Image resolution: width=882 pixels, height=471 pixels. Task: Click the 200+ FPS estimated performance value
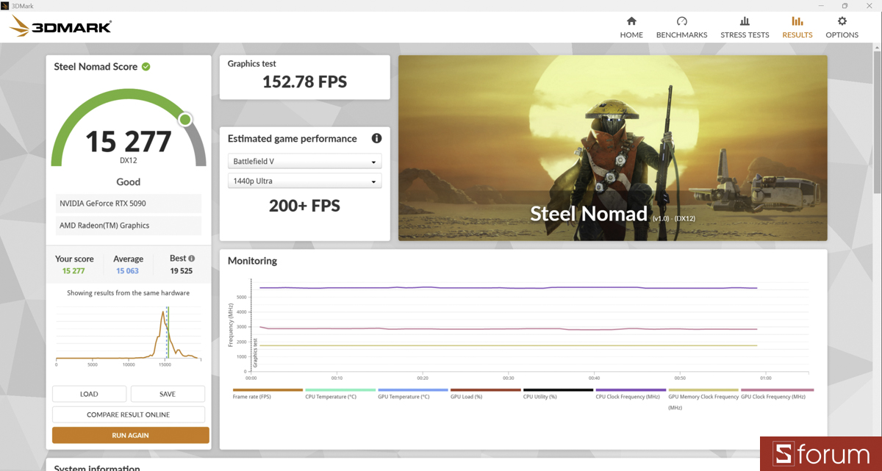304,206
